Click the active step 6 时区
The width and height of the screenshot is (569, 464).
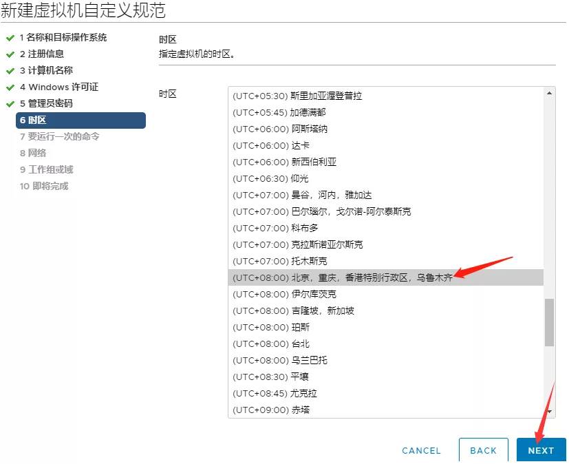coord(80,120)
